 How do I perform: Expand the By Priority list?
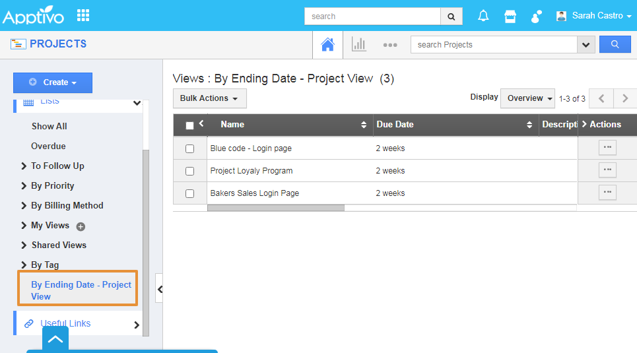[52, 185]
